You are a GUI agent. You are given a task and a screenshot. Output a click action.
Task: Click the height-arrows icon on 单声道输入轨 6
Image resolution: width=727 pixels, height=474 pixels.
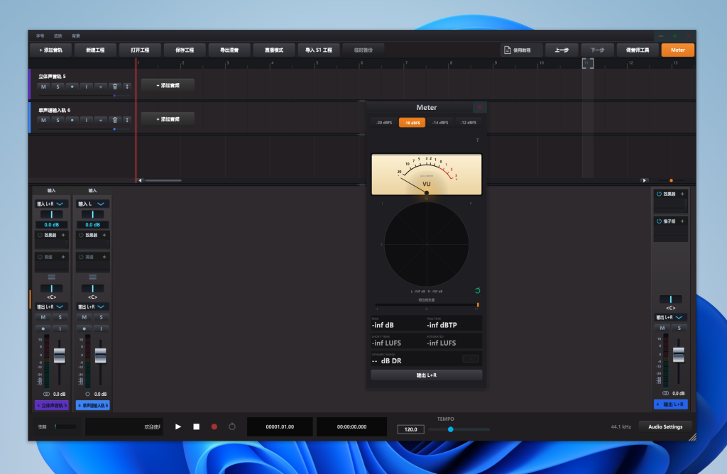(x=127, y=120)
